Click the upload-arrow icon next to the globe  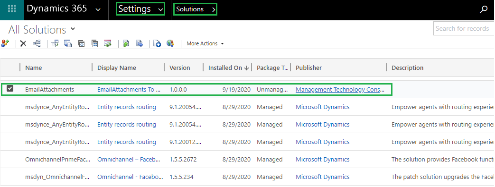click(157, 43)
